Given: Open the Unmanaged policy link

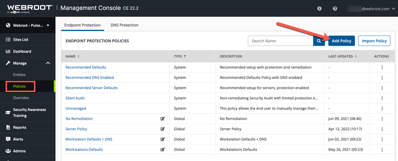Looking at the screenshot, I should click(76, 108).
